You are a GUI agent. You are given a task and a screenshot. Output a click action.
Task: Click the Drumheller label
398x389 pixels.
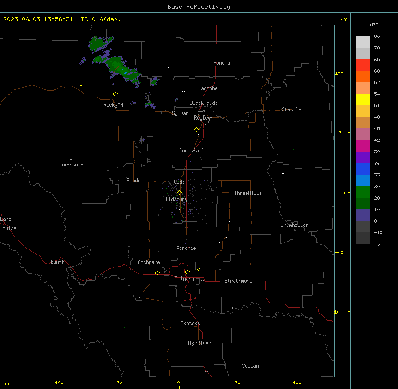pyautogui.click(x=295, y=225)
